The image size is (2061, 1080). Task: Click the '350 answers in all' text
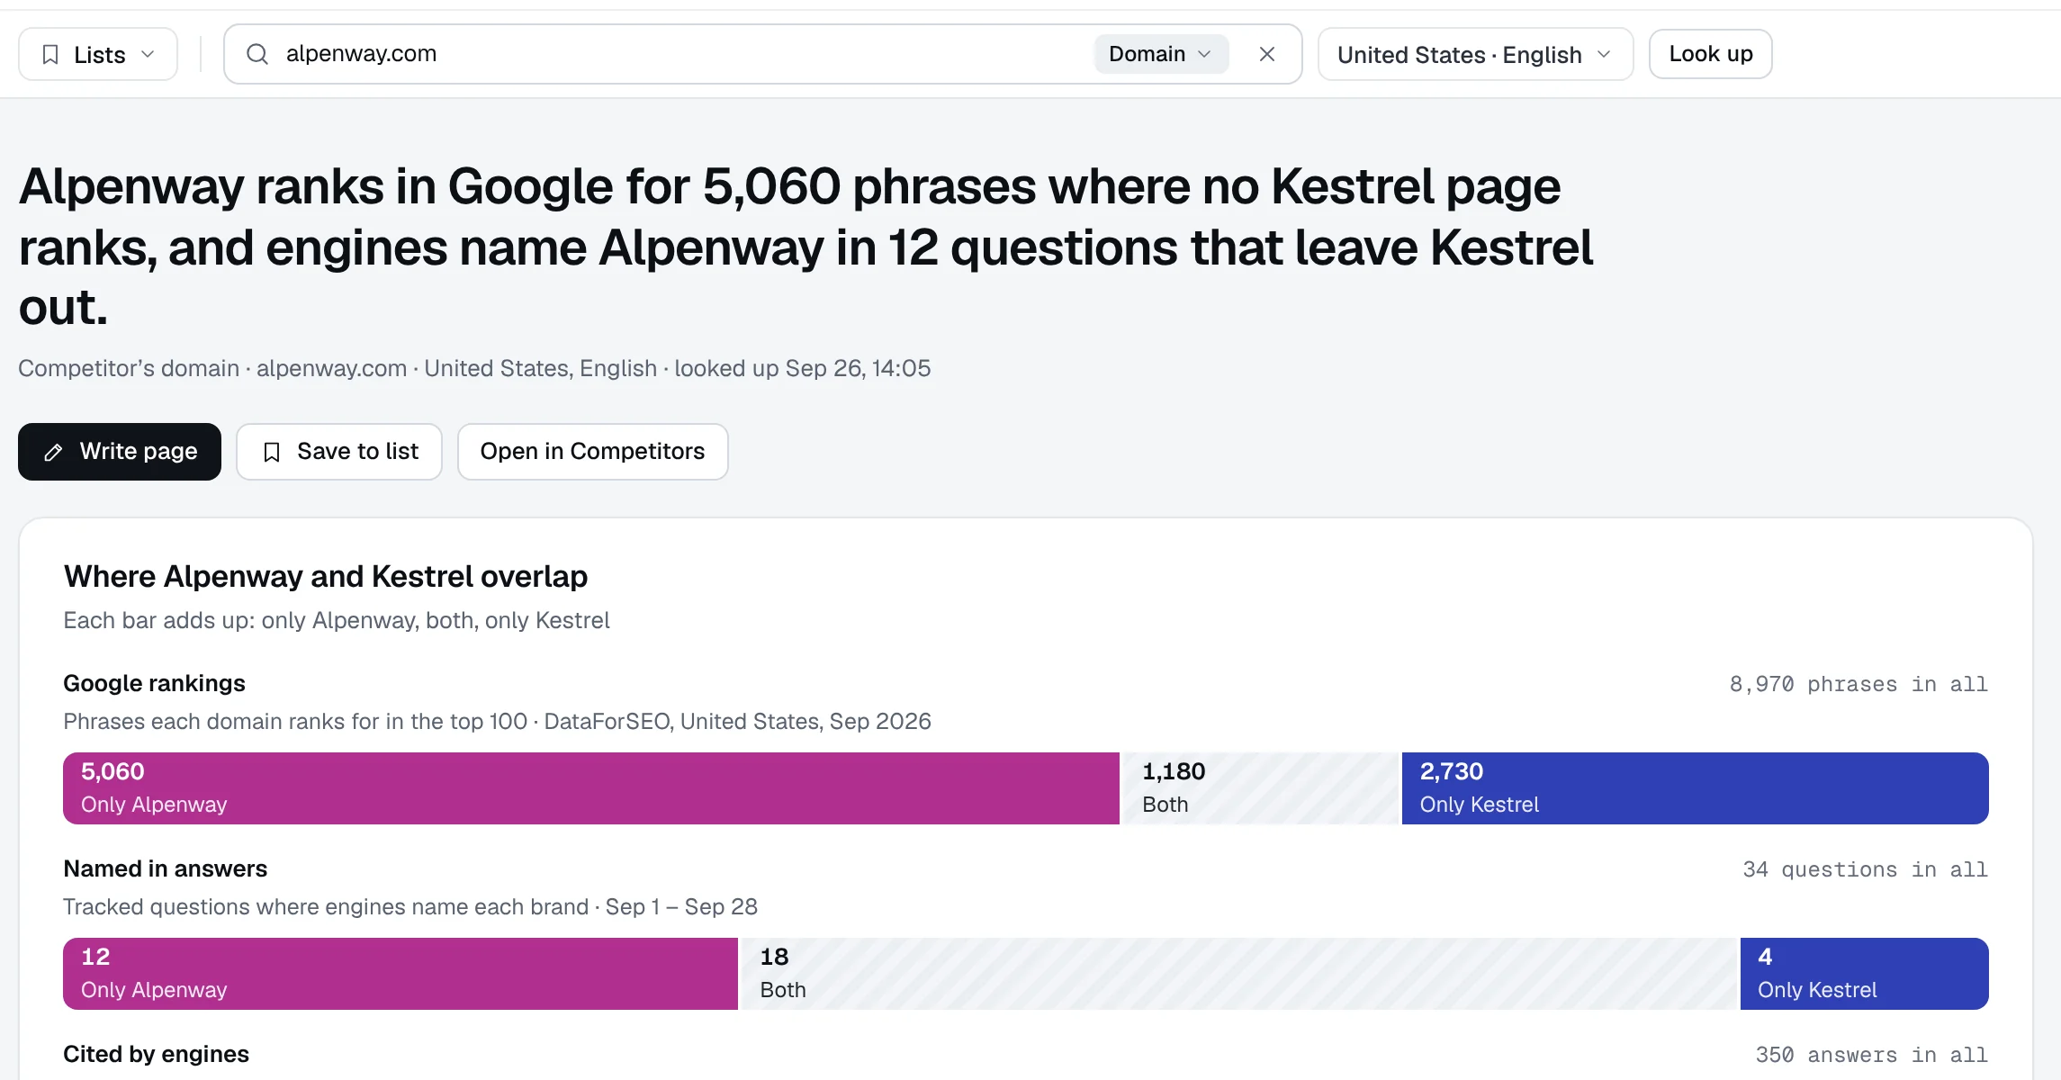pyautogui.click(x=1871, y=1056)
